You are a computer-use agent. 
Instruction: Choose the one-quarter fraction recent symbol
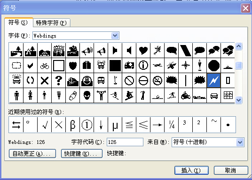(172, 125)
